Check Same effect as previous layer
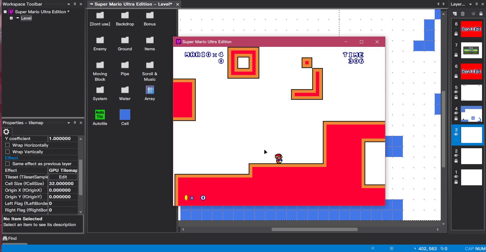This screenshot has width=486, height=252. 7,164
